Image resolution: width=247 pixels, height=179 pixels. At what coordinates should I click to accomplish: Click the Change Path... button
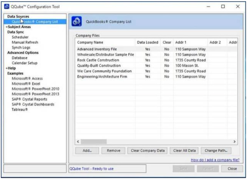coord(217,151)
